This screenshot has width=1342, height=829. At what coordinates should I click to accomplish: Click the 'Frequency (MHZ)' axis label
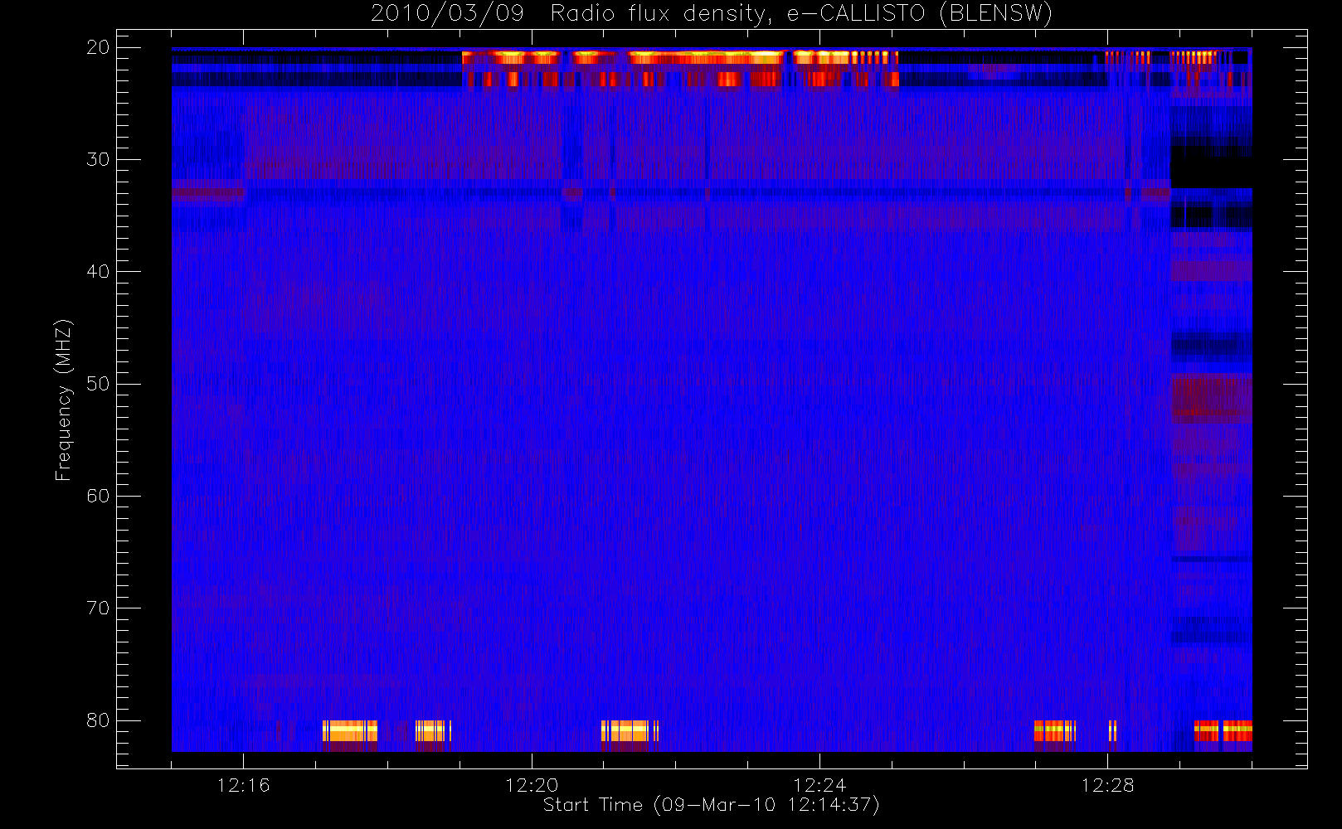63,400
